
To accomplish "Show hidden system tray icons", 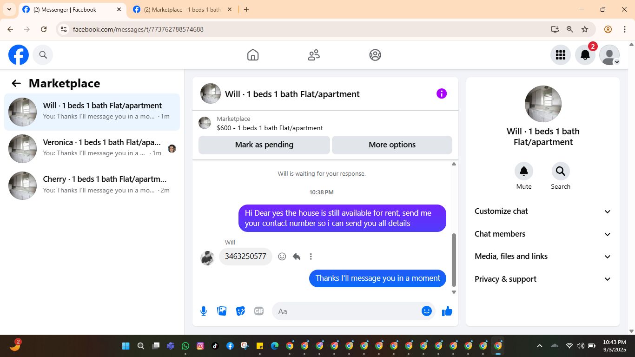I will [540, 346].
